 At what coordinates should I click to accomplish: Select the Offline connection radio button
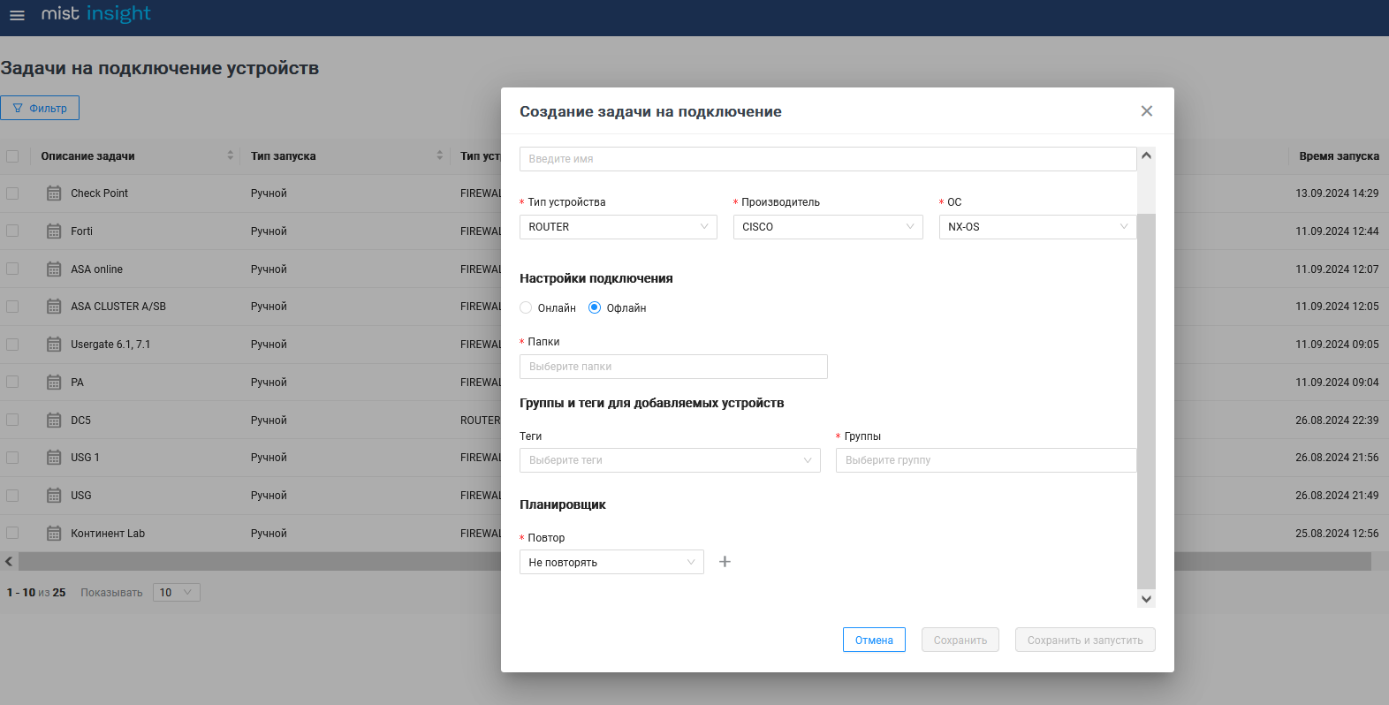pyautogui.click(x=595, y=308)
